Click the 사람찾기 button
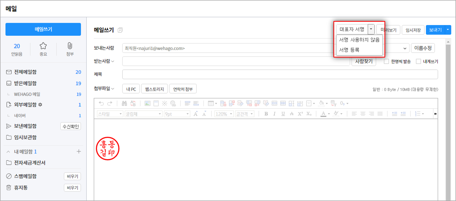Screen dimensions: 456x201 click(364, 61)
